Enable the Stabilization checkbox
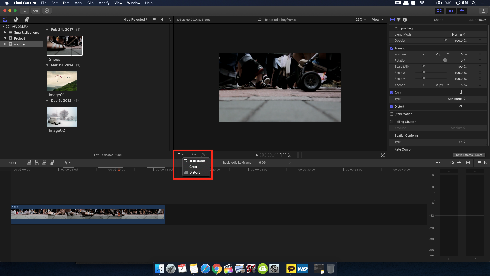 click(392, 114)
